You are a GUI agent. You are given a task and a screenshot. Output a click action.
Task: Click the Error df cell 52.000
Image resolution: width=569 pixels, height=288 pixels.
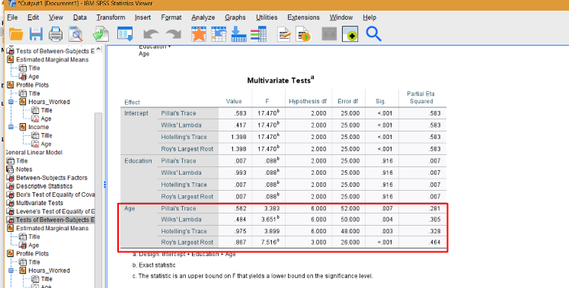pyautogui.click(x=350, y=208)
